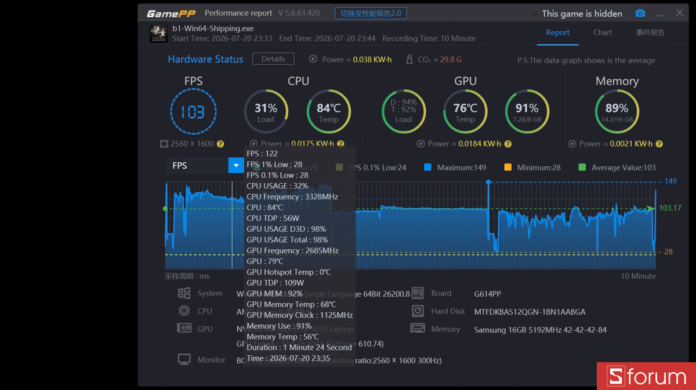Click the power plug icon beside Power ≈ 0.038 KW·h

point(313,59)
